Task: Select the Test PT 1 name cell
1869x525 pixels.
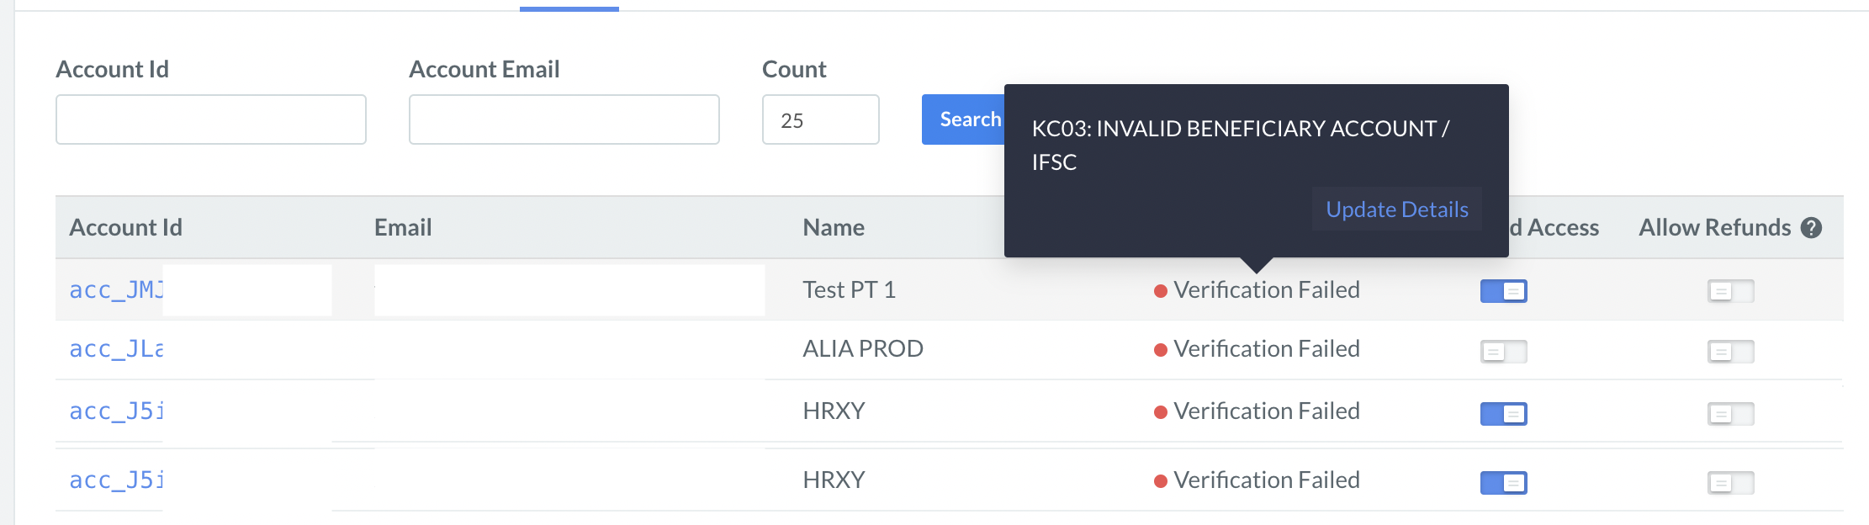Action: pyautogui.click(x=849, y=289)
